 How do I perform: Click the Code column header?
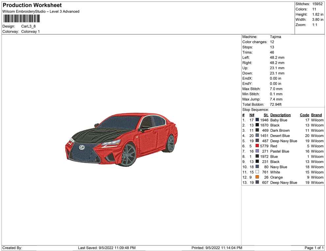[x=304, y=115]
